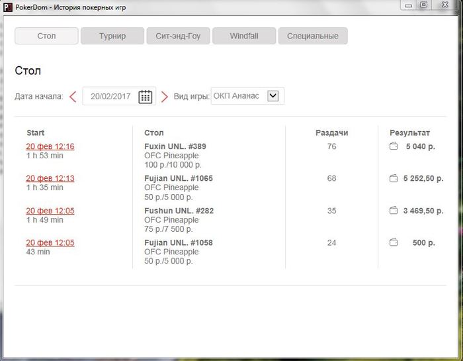Open 20 фев 12:05 link for Fushun
The height and width of the screenshot is (361, 463).
[x=50, y=211]
